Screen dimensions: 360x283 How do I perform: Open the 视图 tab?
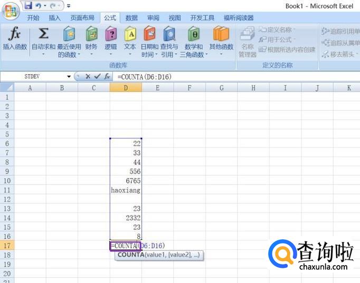[175, 17]
